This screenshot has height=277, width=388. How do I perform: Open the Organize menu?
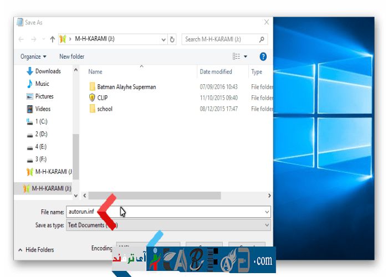[x=33, y=57]
